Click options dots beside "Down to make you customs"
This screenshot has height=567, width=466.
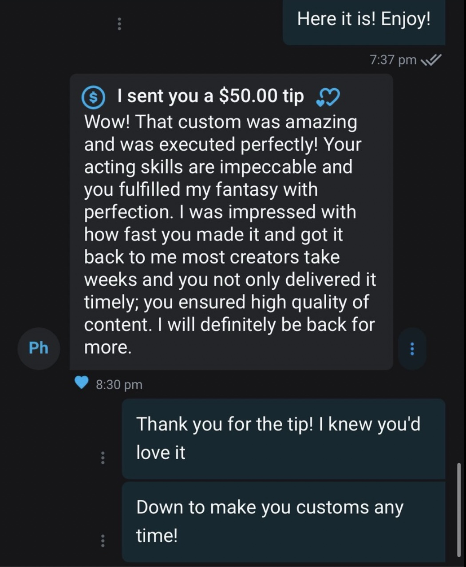click(103, 540)
